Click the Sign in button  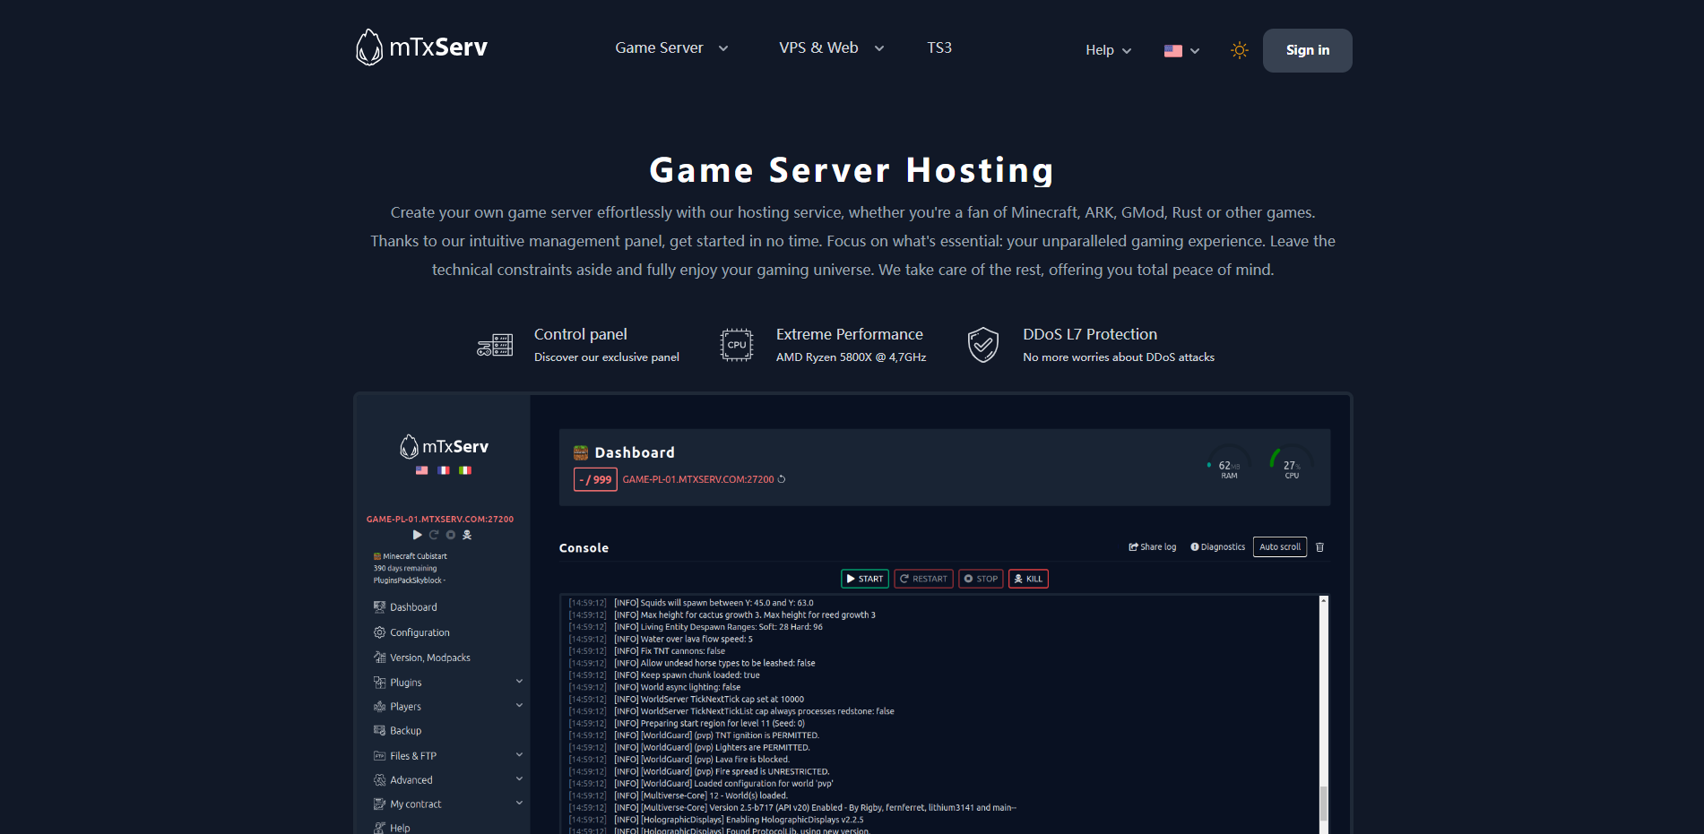1307,50
